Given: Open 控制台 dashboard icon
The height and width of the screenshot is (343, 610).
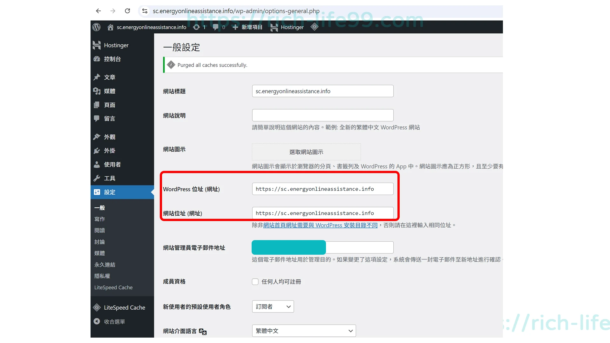Looking at the screenshot, I should (x=97, y=59).
